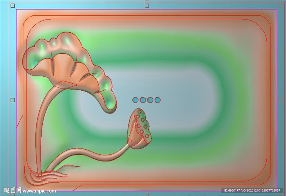286x196 pixels.
Task: Click the top-right selection handle
Action: pyautogui.click(x=281, y=6)
